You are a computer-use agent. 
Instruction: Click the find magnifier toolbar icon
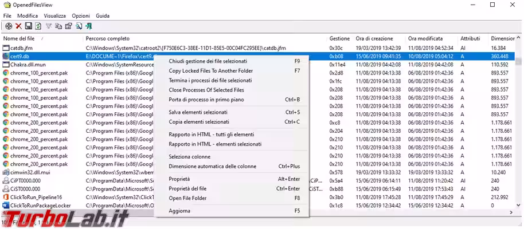(79, 26)
